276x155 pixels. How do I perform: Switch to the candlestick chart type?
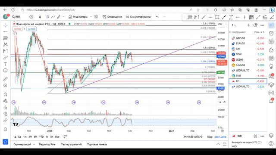pos(48,17)
